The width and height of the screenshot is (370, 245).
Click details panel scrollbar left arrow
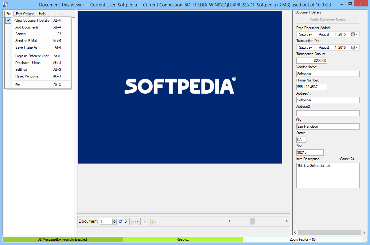click(295, 233)
